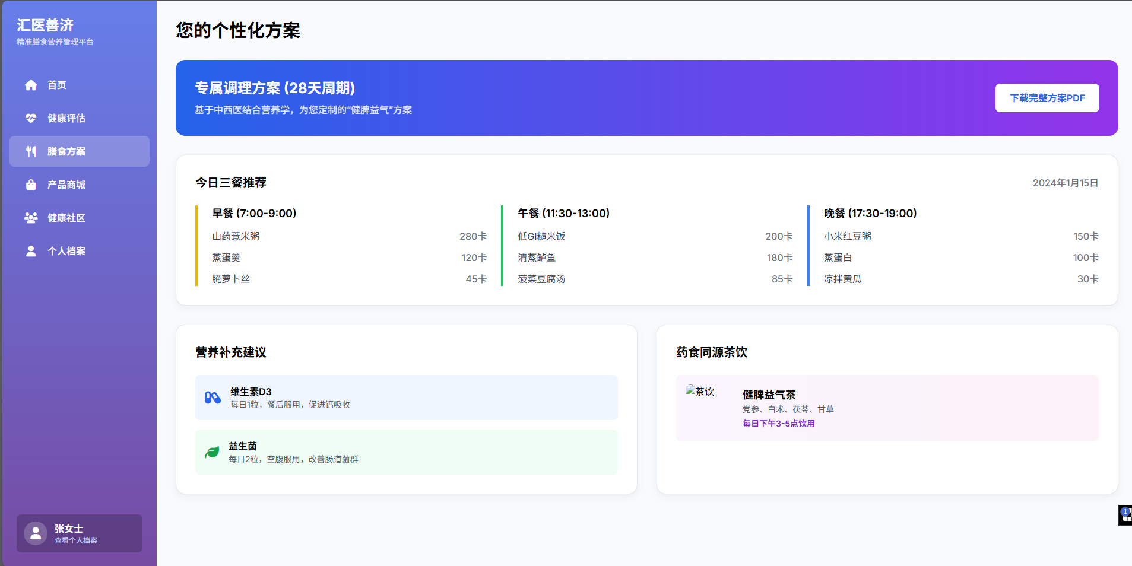Screen dimensions: 1132x566
Task: Click the community icon beside 健康社区
Action: click(31, 218)
